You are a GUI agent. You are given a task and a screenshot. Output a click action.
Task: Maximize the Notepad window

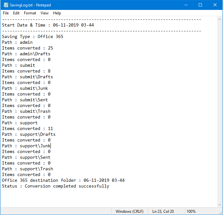(x=200, y=5)
